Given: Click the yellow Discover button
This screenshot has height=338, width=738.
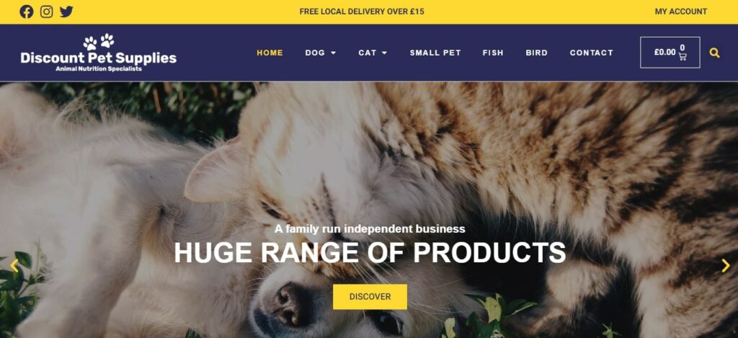Looking at the screenshot, I should coord(370,297).
